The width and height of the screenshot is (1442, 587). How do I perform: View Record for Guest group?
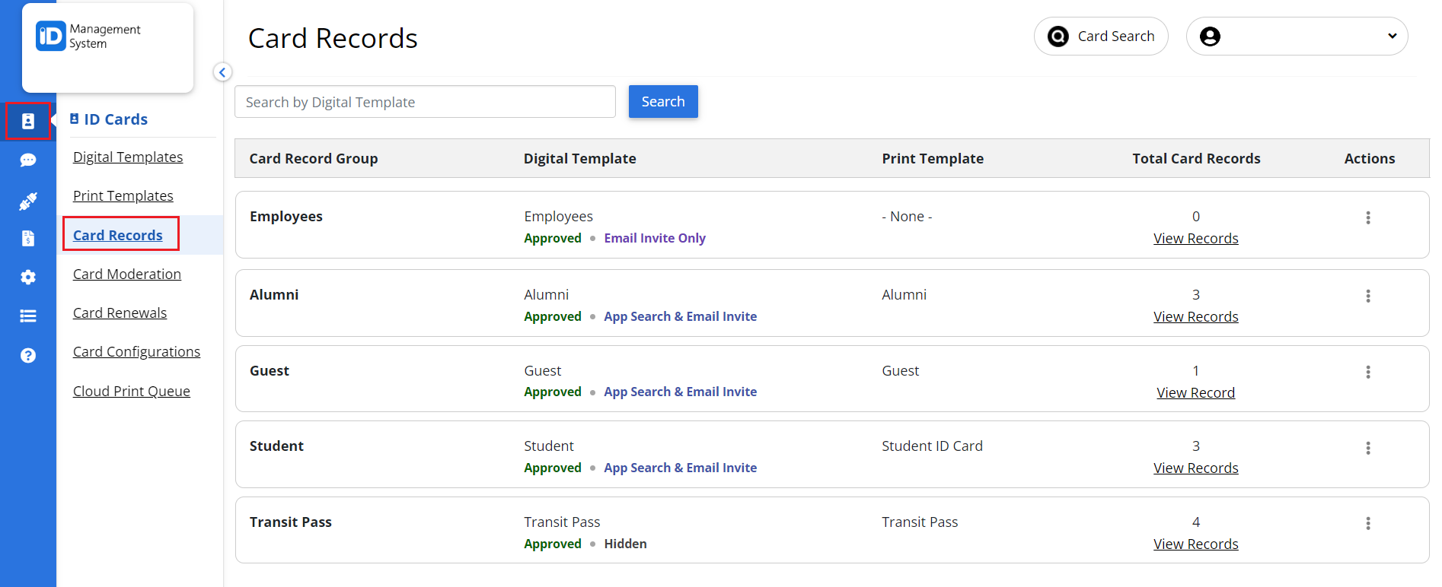(1195, 393)
